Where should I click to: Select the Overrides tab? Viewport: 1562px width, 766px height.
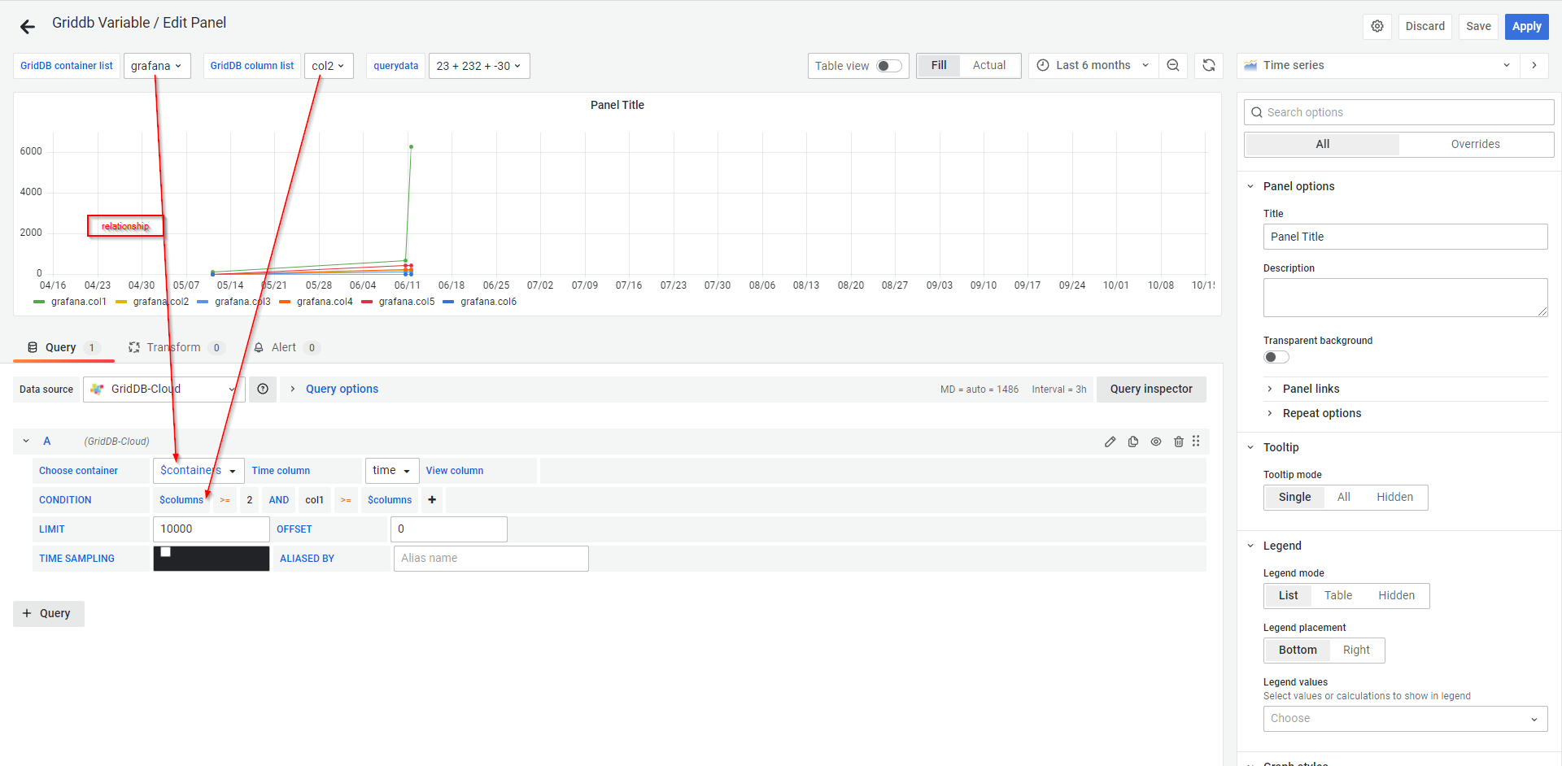coord(1475,145)
